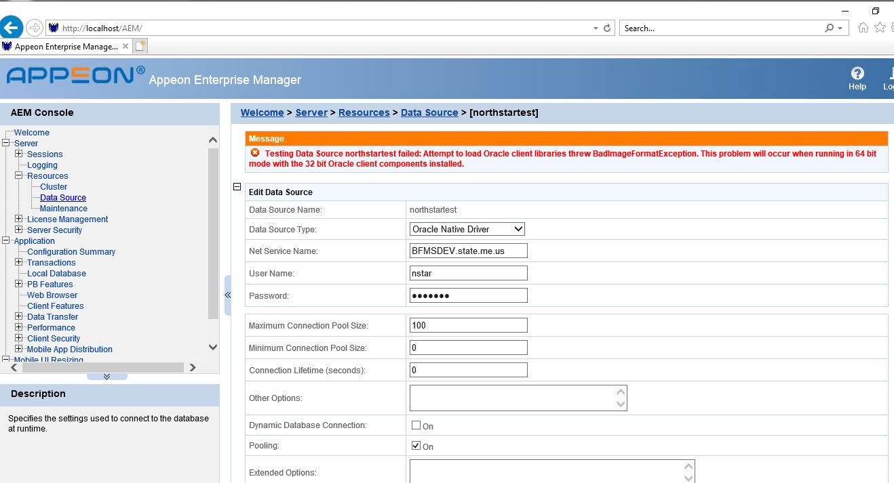Refresh the page using the reload icon
The image size is (894, 483).
pos(607,28)
